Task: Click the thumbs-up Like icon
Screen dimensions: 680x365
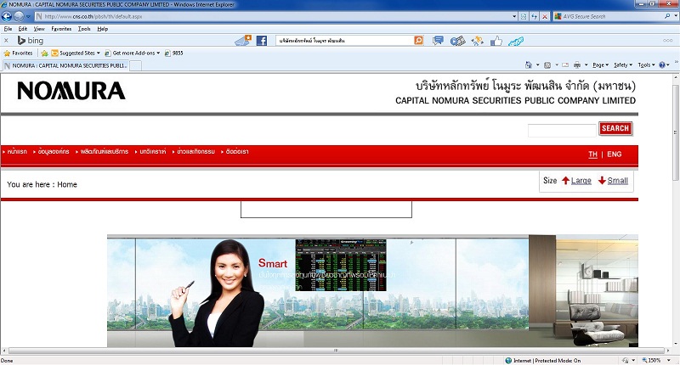Action: pos(496,41)
